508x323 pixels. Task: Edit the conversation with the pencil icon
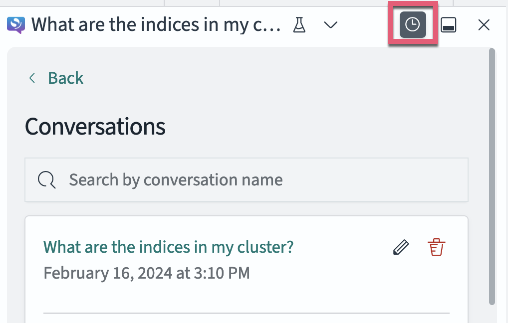(x=400, y=246)
